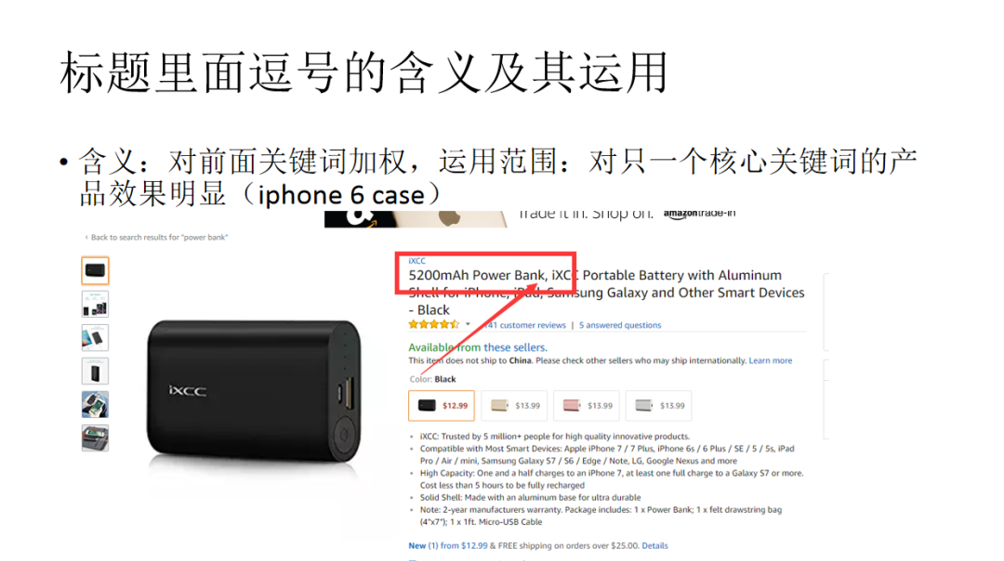Open the customer reviews link
Viewport: 1004px width, 561px height.
pos(525,325)
